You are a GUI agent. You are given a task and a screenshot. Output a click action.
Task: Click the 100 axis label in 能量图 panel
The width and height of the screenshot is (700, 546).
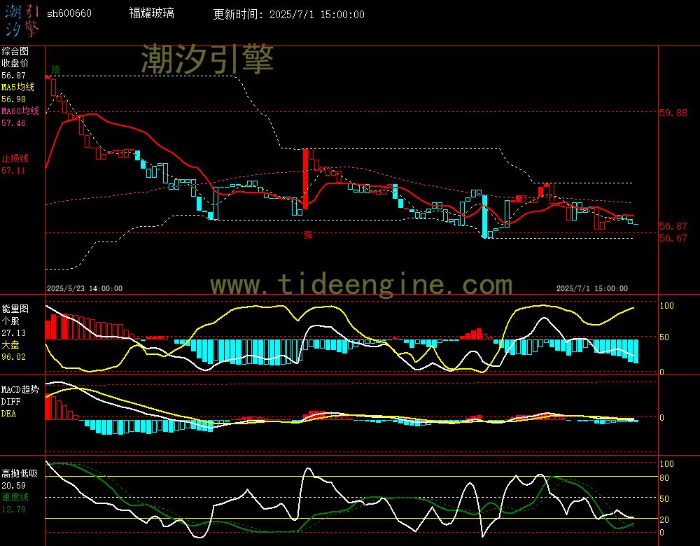tap(666, 306)
